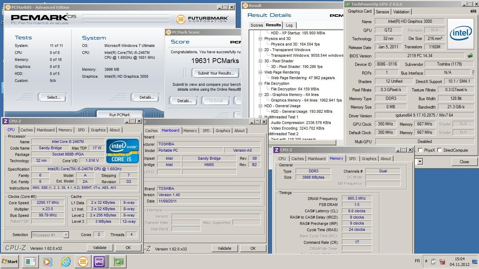Show hidden system tray icons
The height and width of the screenshot is (269, 479).
[426, 261]
